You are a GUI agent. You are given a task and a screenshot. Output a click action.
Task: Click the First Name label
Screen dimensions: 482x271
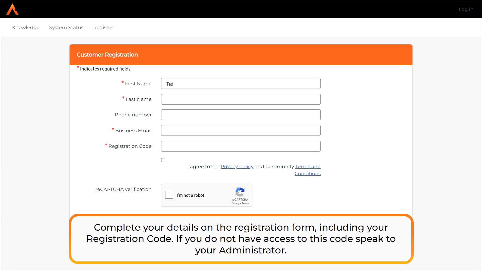coord(138,84)
